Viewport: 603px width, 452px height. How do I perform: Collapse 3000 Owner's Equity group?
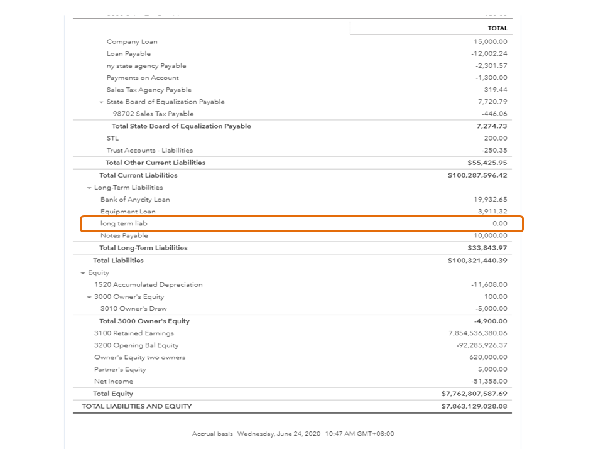coord(89,297)
